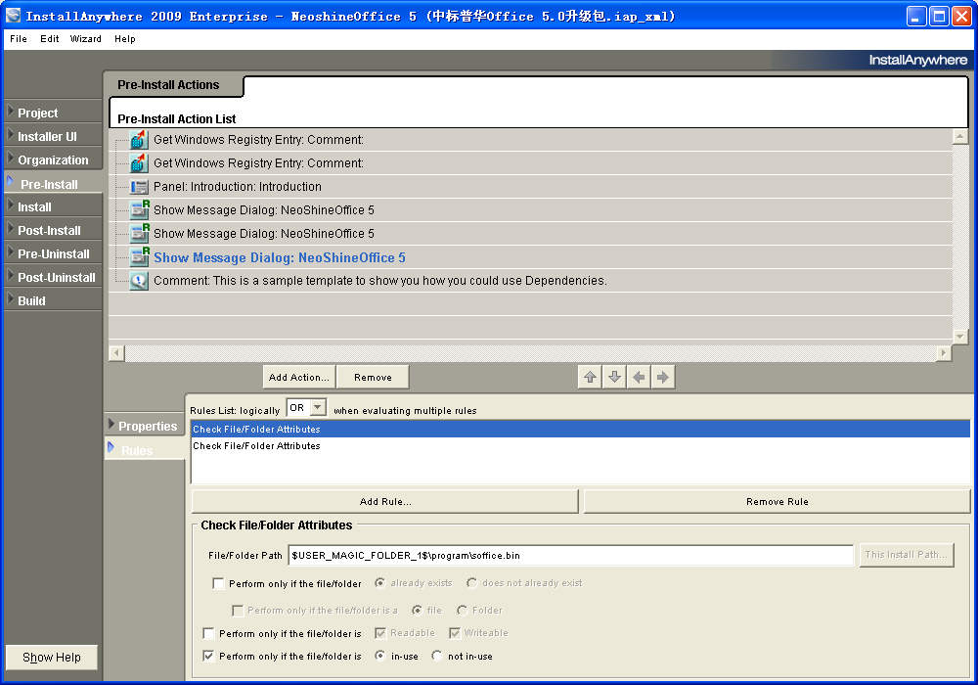Move action down with down arrow button

(x=614, y=377)
